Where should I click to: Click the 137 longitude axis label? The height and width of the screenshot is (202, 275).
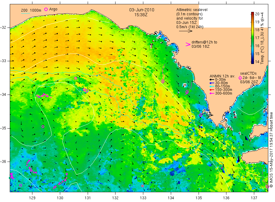click(x=254, y=198)
